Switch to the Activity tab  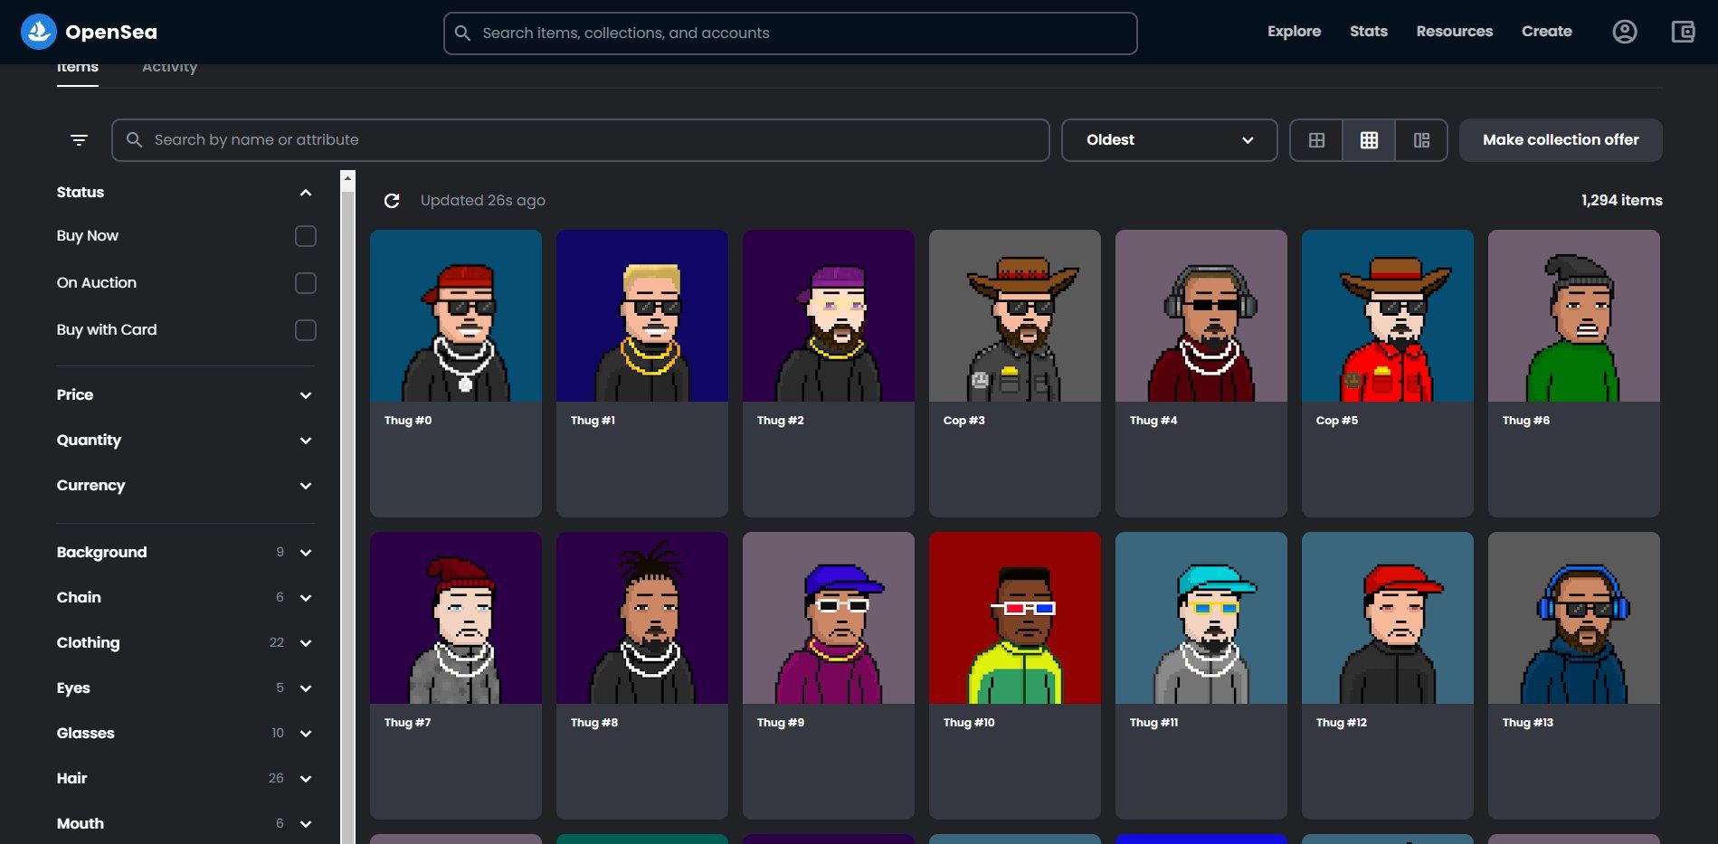[x=169, y=68]
